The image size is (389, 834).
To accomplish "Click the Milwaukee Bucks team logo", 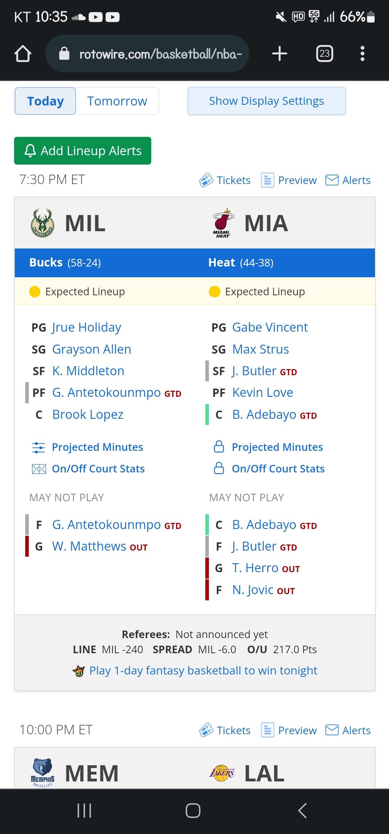I will 43,223.
